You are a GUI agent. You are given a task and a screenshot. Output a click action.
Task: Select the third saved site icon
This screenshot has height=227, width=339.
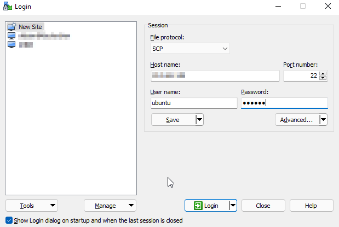pyautogui.click(x=12, y=44)
